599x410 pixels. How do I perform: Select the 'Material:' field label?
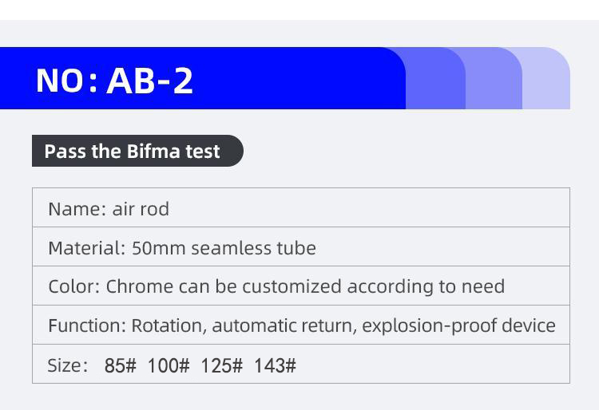87,248
